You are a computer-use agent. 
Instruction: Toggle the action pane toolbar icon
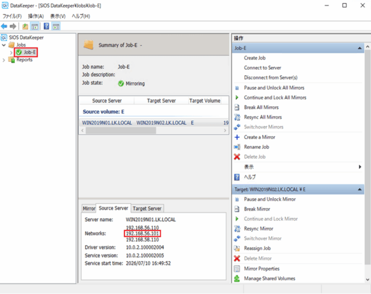point(56,26)
